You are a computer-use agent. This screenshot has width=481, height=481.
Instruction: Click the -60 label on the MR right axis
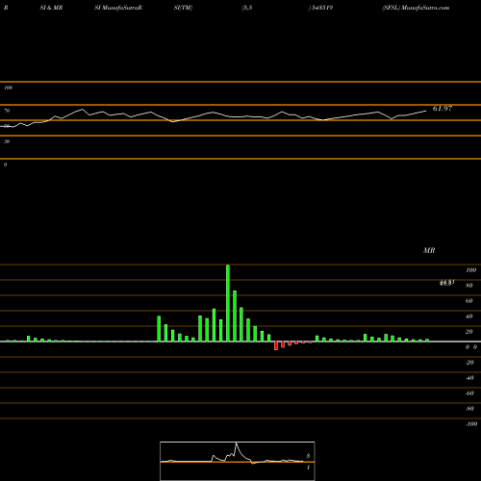[469, 393]
